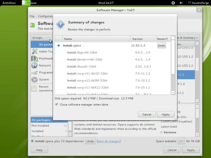Screen dimensions: 211x158
Task: Open Activities overview
Action: point(9,3)
